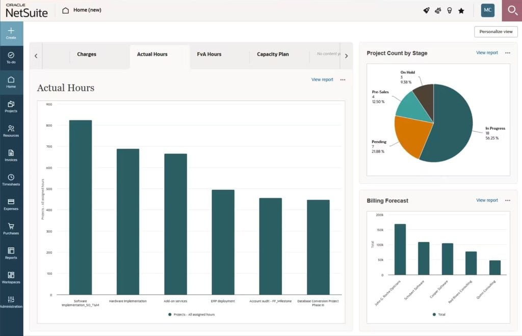This screenshot has height=336, width=522.
Task: Click the Quinn Consulting billing bar
Action: pos(495,268)
